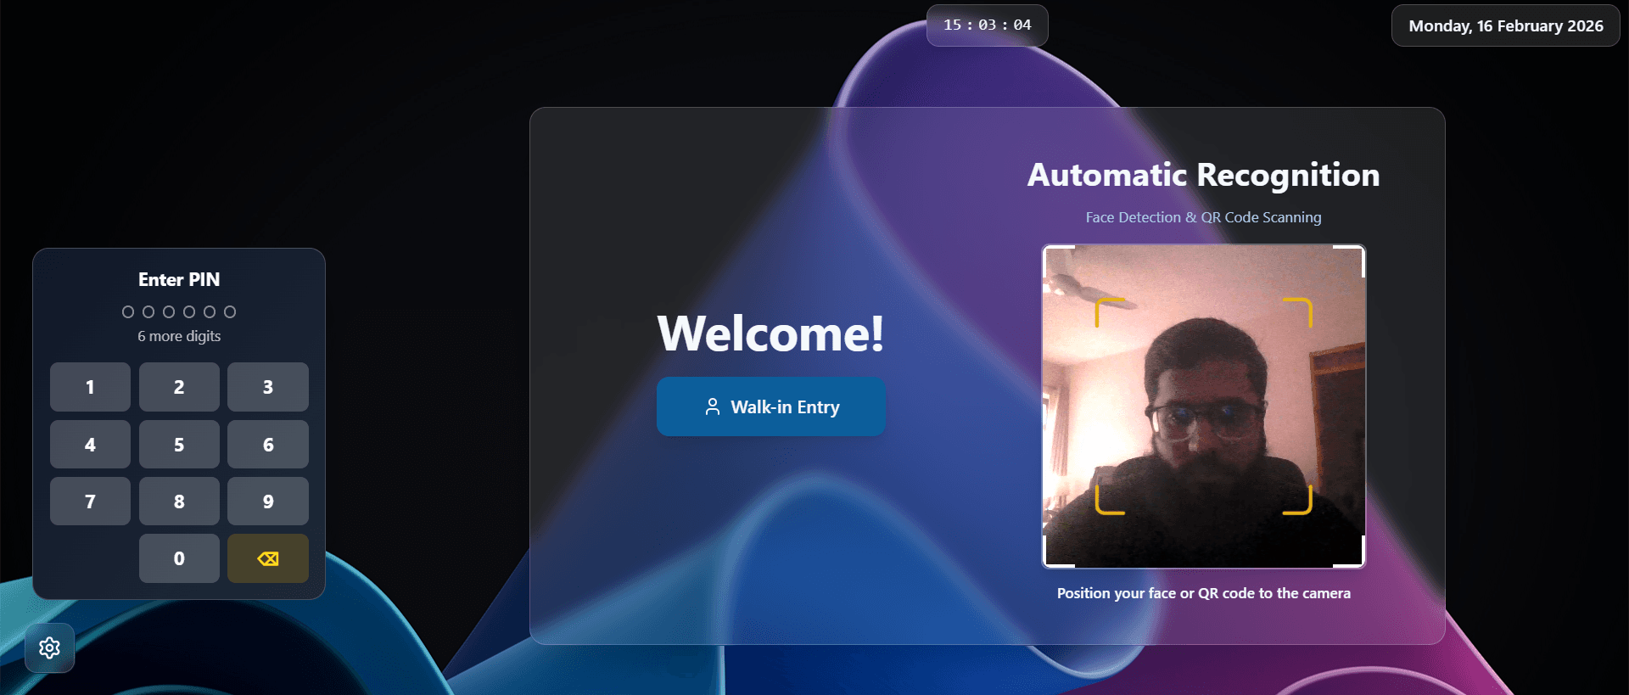Tap keypad digit 7
Screen dimensions: 1629x695
(90, 502)
